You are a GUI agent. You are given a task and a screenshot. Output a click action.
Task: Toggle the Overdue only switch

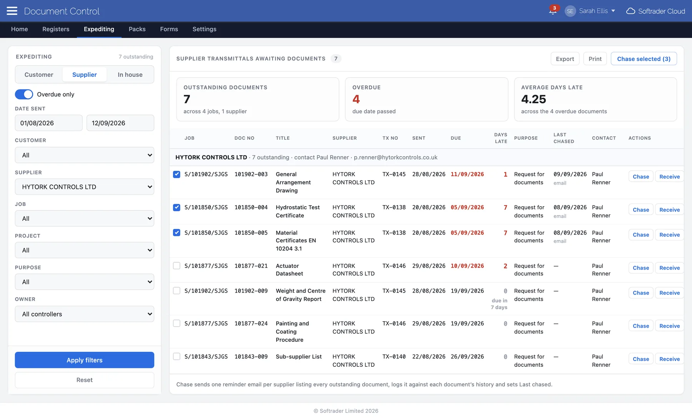pyautogui.click(x=24, y=94)
